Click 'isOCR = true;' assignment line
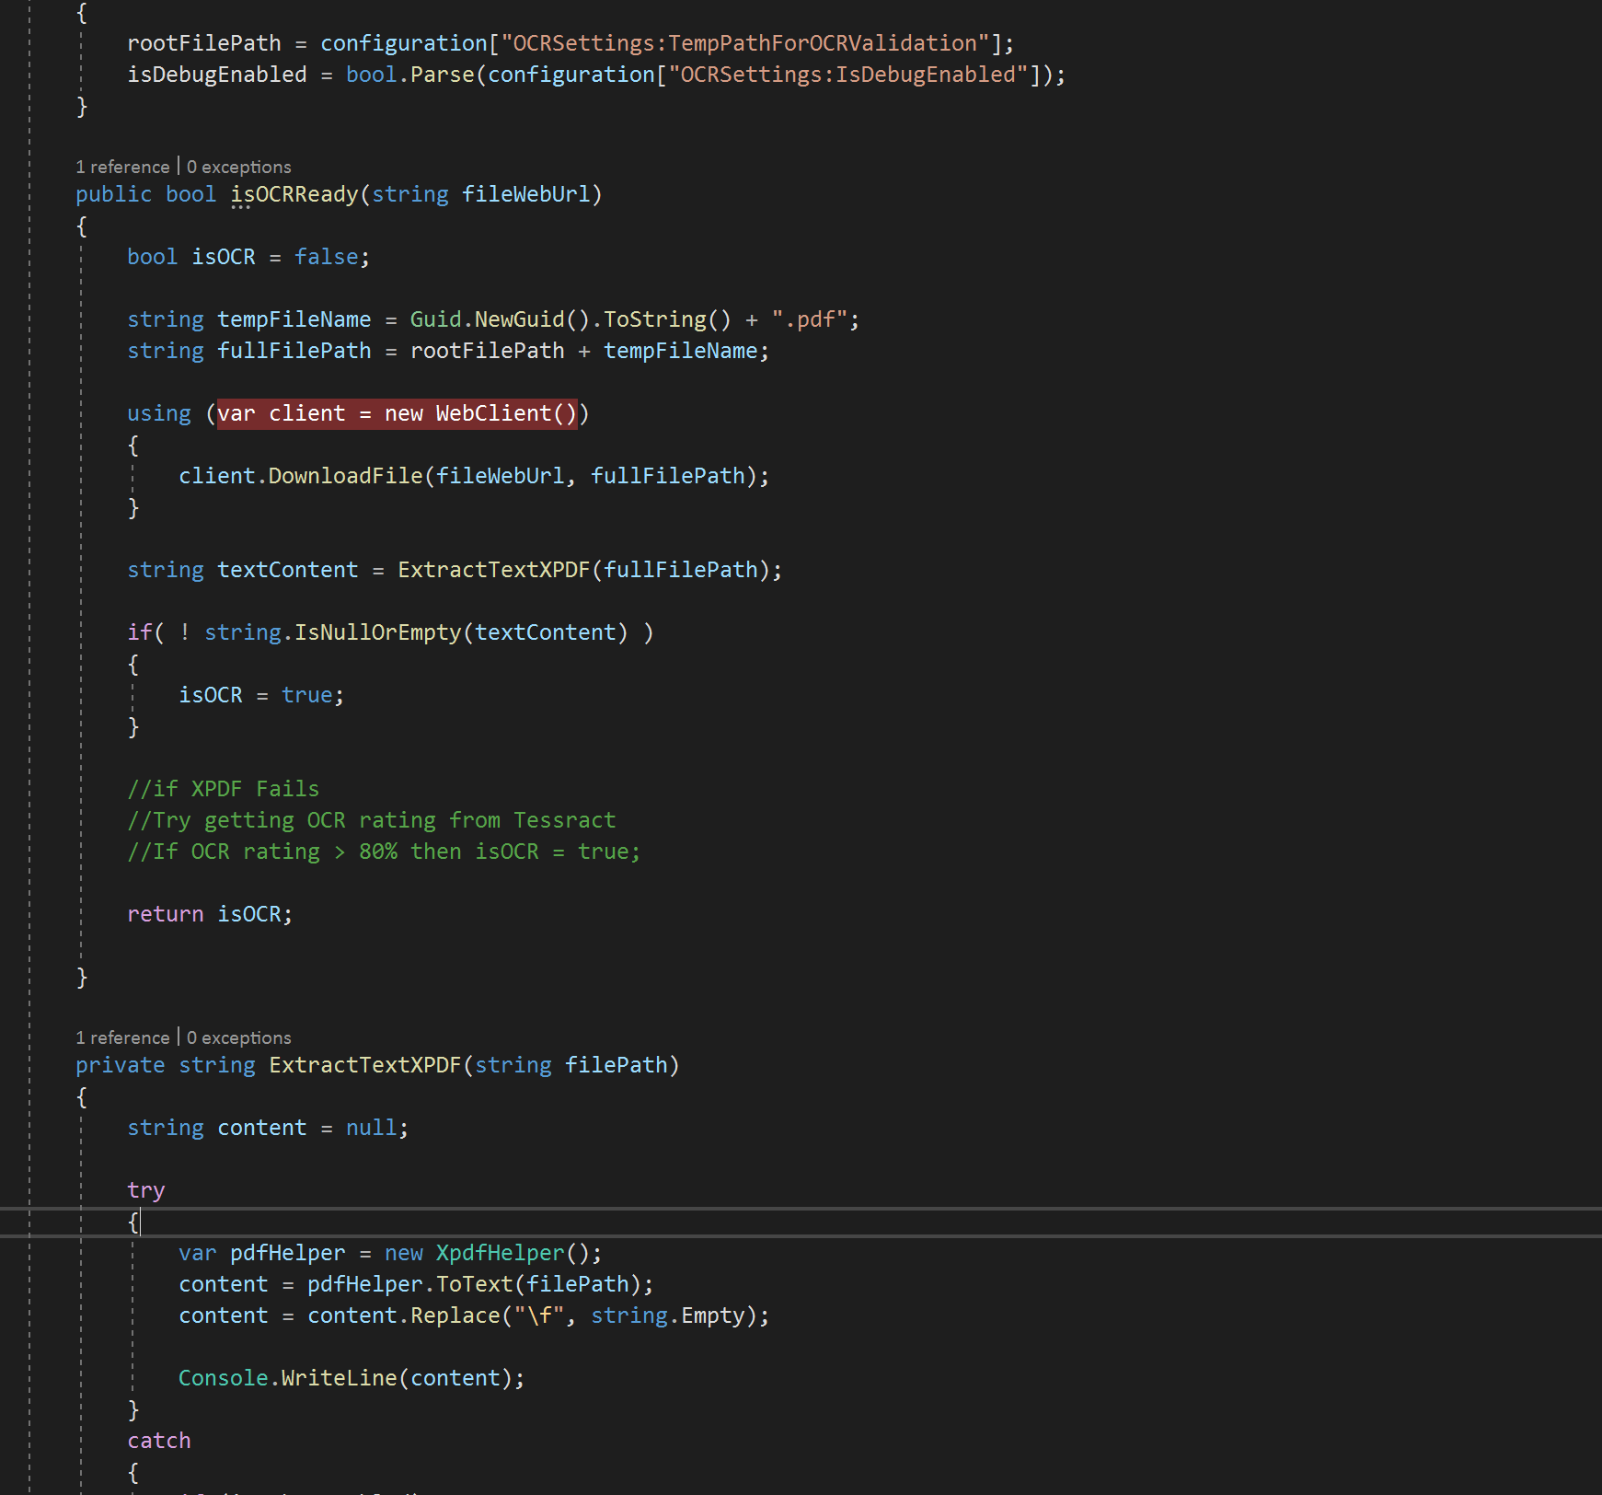The height and width of the screenshot is (1495, 1602). pos(261,695)
